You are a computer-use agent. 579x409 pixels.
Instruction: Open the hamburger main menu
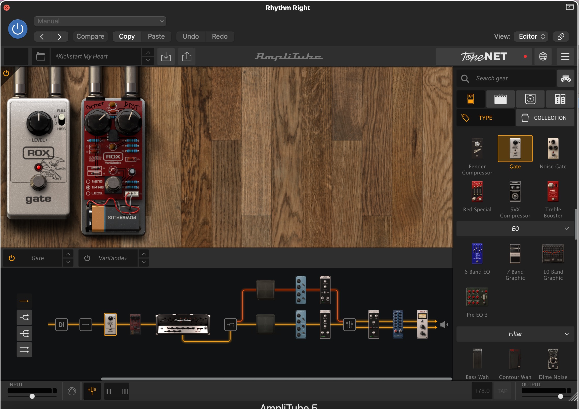click(565, 56)
